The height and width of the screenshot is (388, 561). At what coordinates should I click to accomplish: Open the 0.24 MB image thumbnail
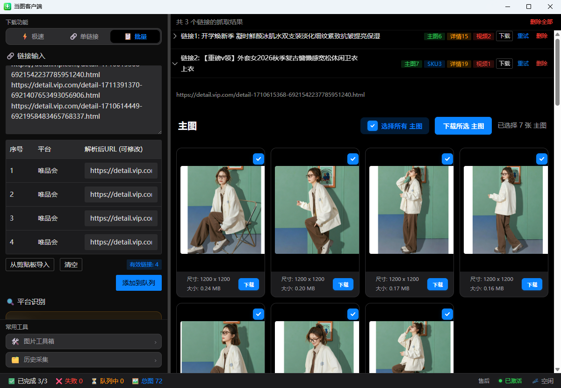[223, 210]
